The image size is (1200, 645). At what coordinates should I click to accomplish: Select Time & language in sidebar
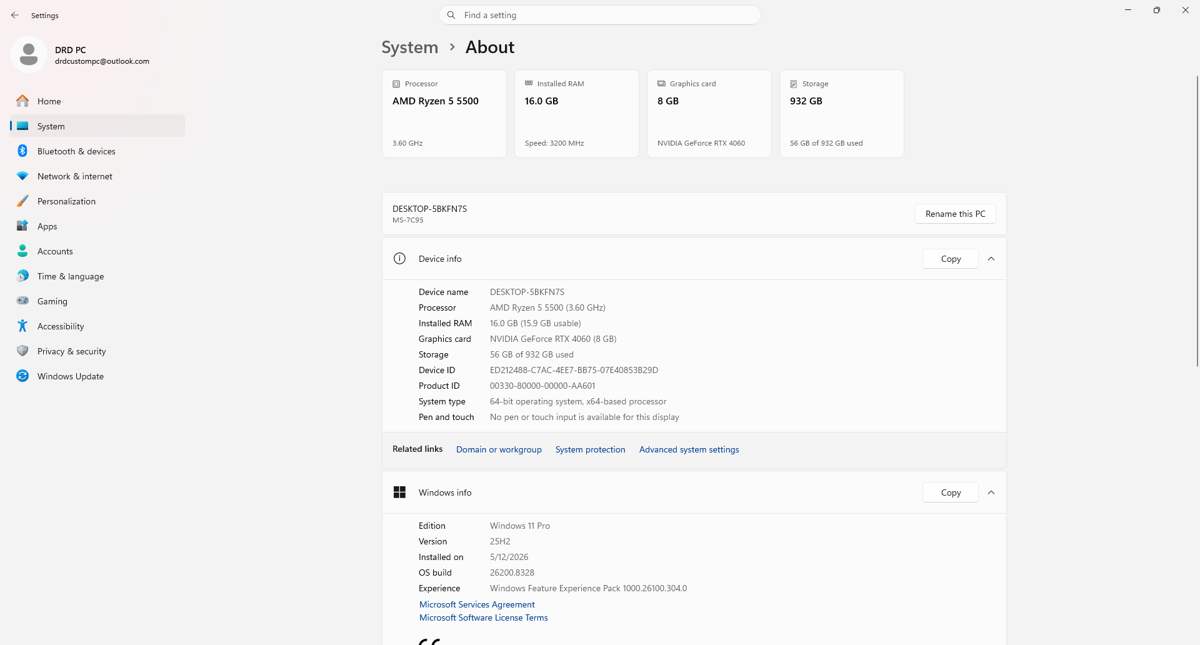[97, 276]
